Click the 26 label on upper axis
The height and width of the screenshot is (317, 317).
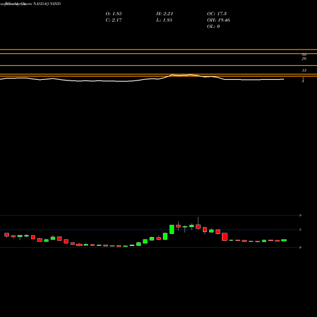pos(304,58)
